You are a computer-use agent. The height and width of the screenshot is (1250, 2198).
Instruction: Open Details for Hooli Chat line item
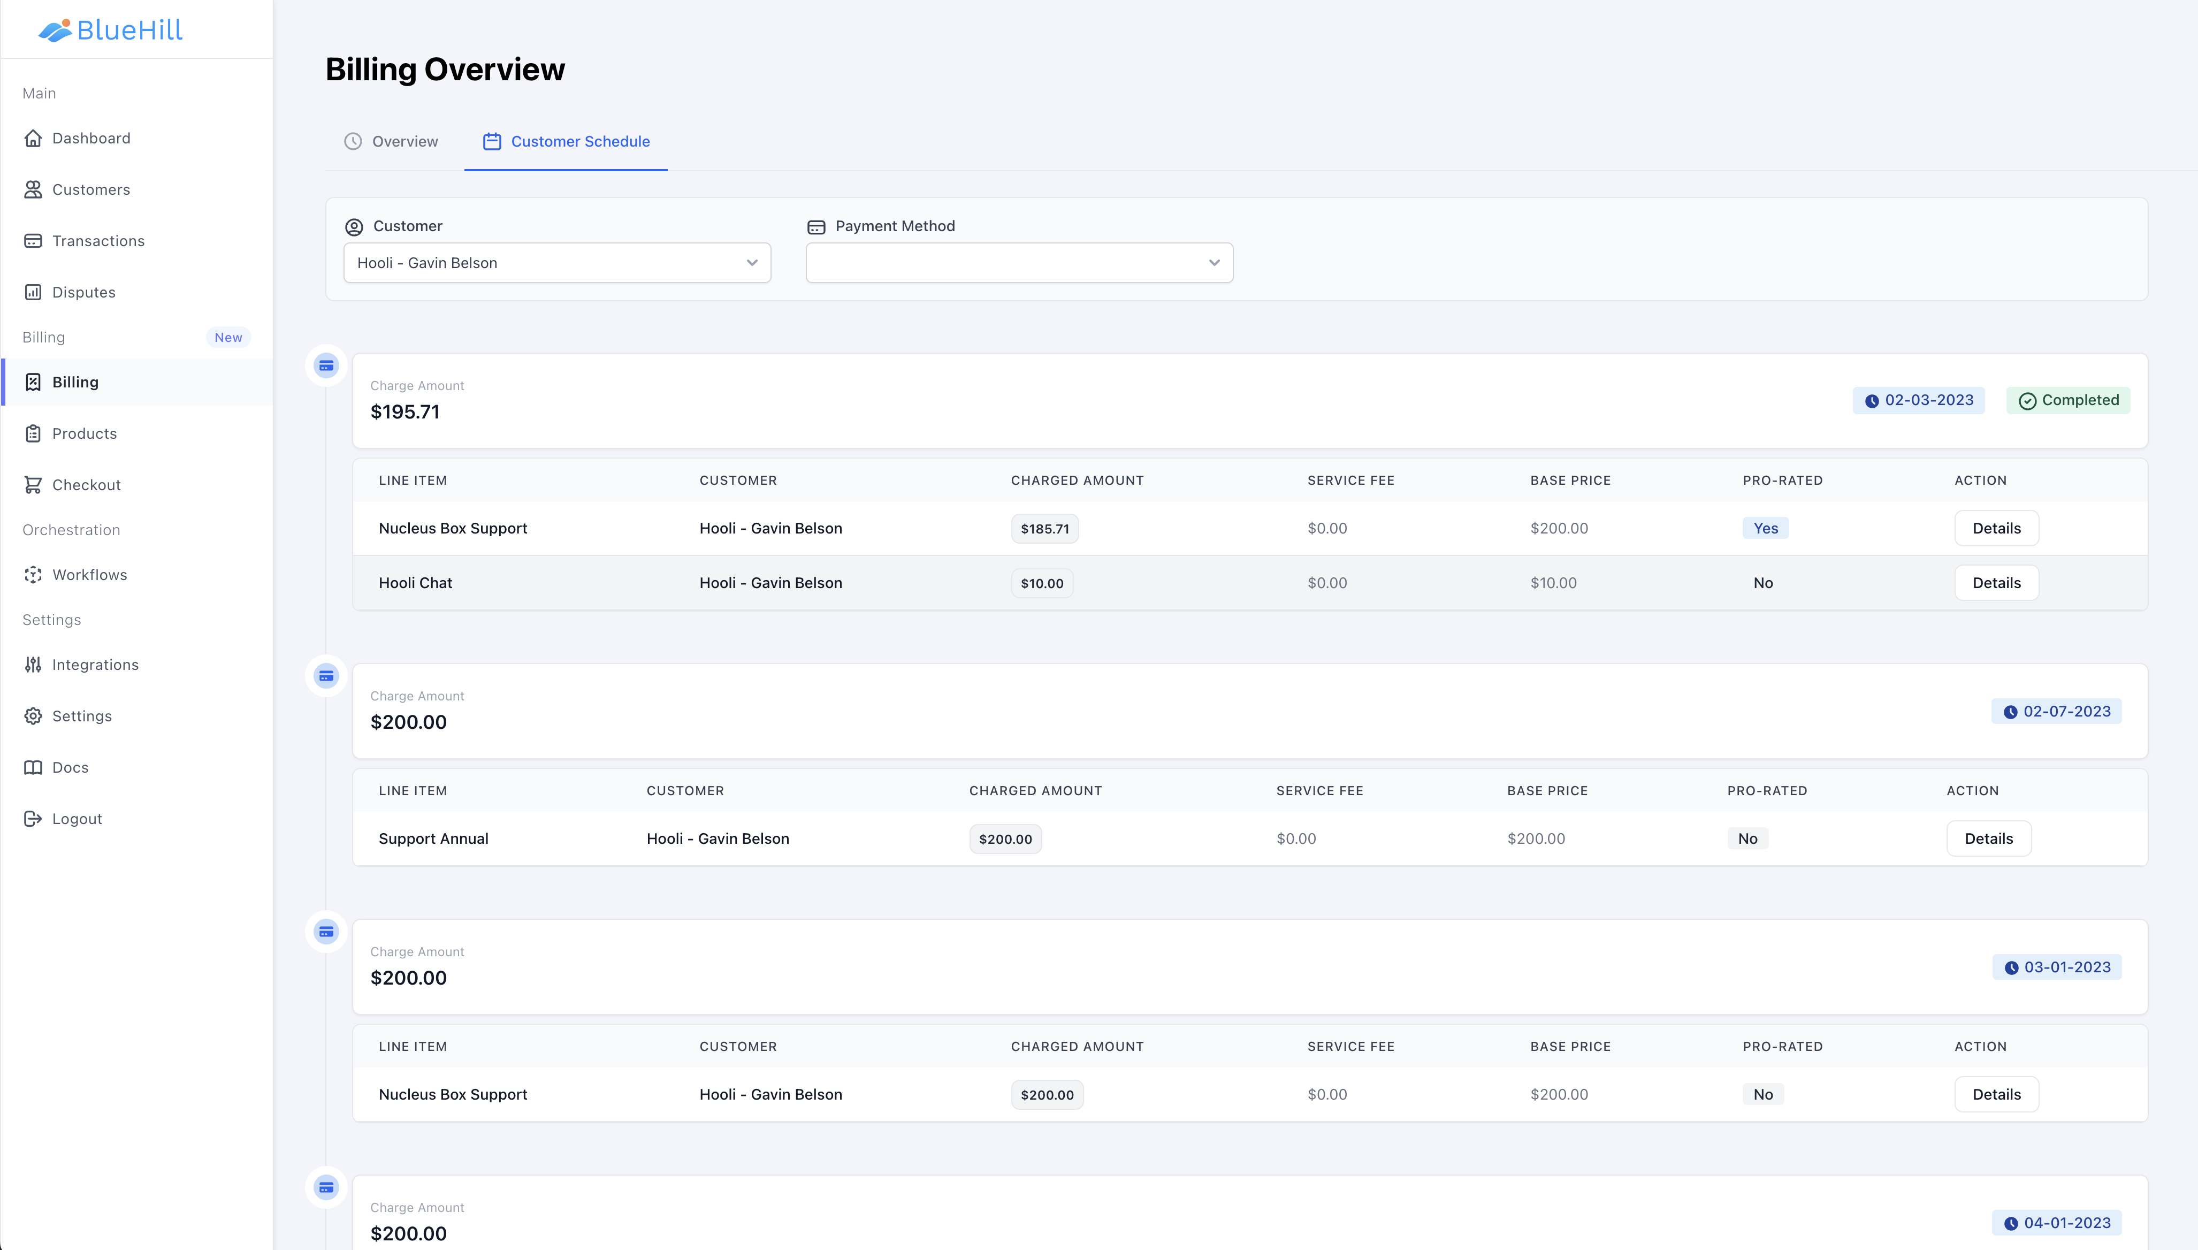click(1996, 583)
